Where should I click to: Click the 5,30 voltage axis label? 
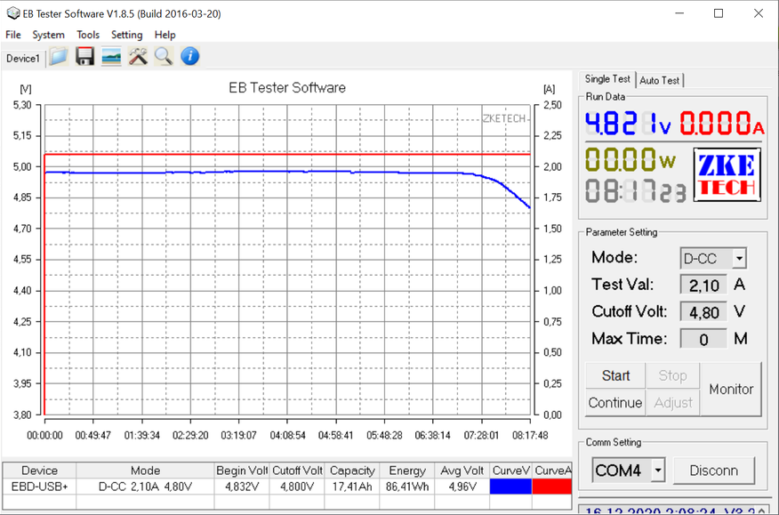click(22, 105)
